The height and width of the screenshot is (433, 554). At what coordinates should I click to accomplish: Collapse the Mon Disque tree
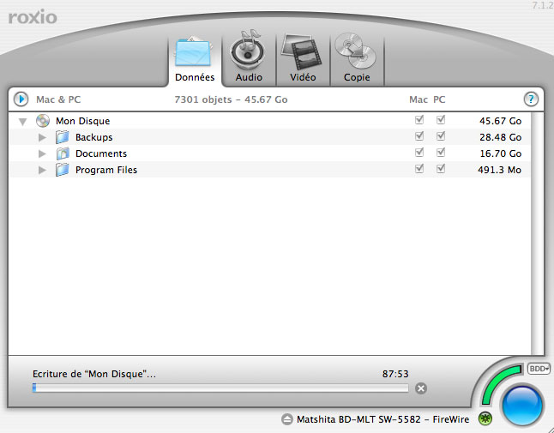(x=23, y=122)
